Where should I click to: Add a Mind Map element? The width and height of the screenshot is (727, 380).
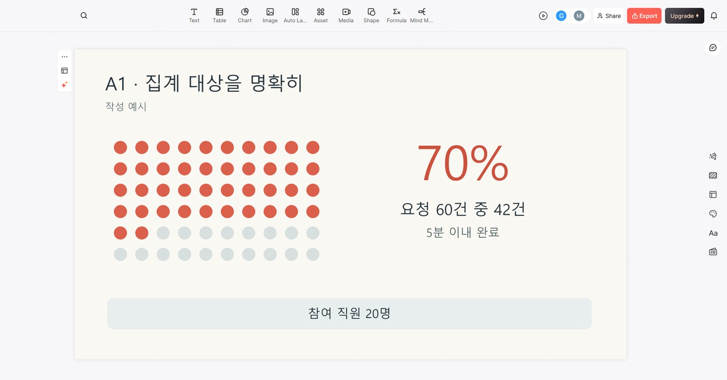pos(422,16)
